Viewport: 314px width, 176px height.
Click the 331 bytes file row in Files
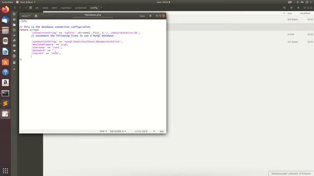point(240,42)
